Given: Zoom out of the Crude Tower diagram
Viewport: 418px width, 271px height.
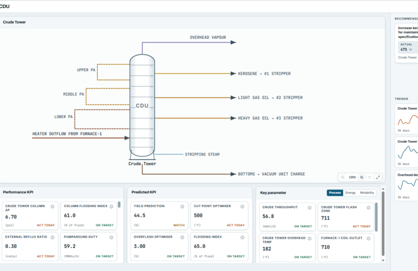Looking at the screenshot, I should point(343,177).
